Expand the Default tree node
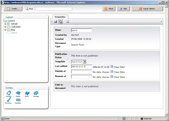Image resolution: width=169 pixels, height=121 pixels. (5, 24)
